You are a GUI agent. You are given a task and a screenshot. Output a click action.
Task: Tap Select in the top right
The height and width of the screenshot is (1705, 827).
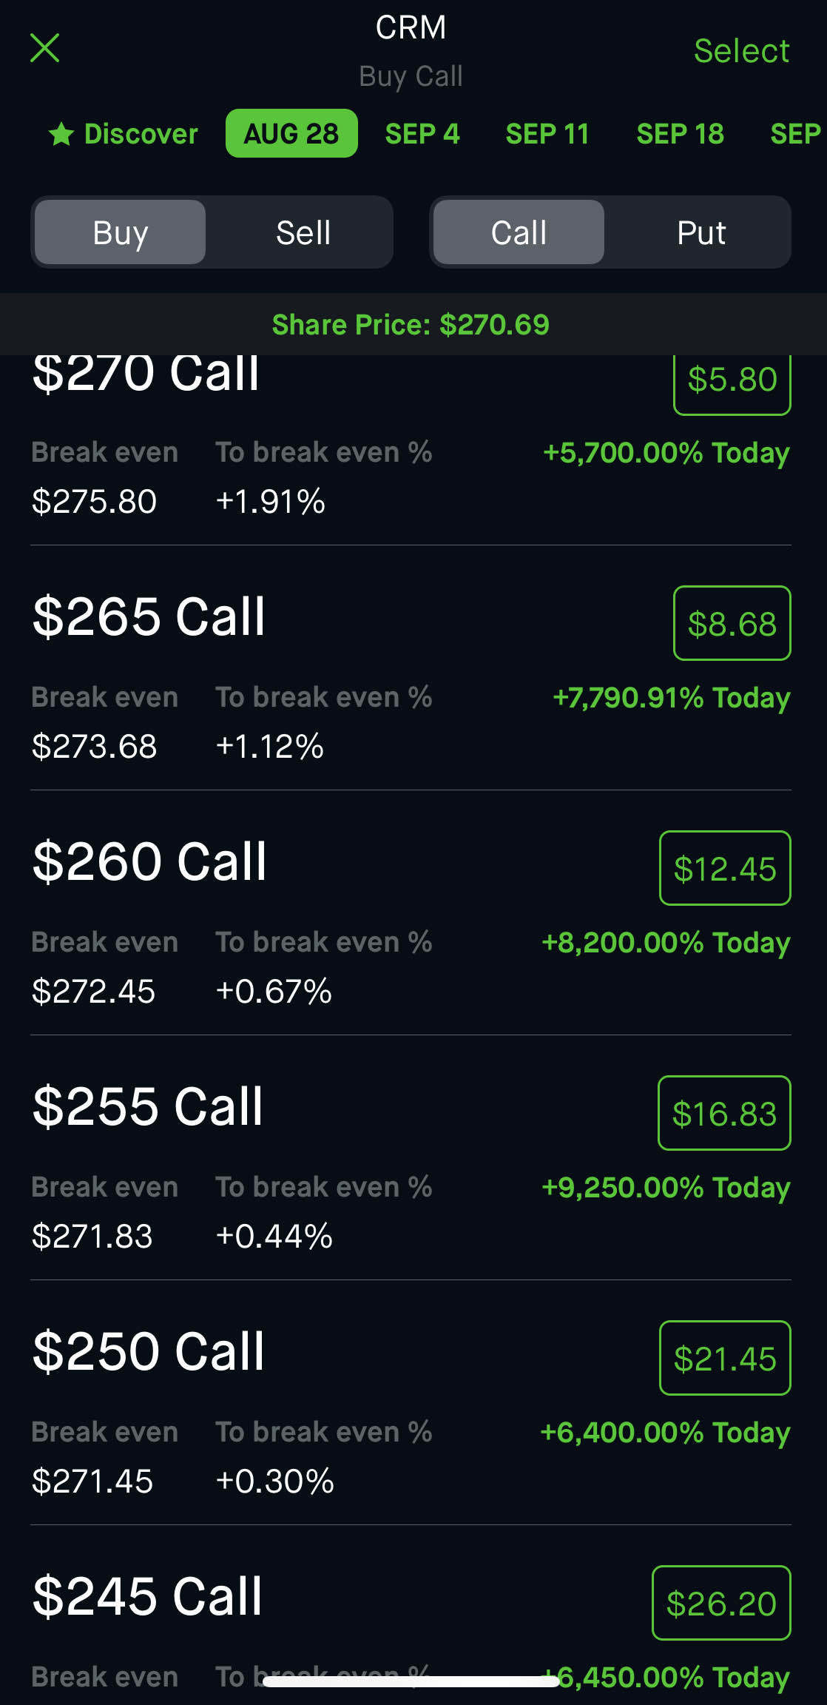point(741,51)
